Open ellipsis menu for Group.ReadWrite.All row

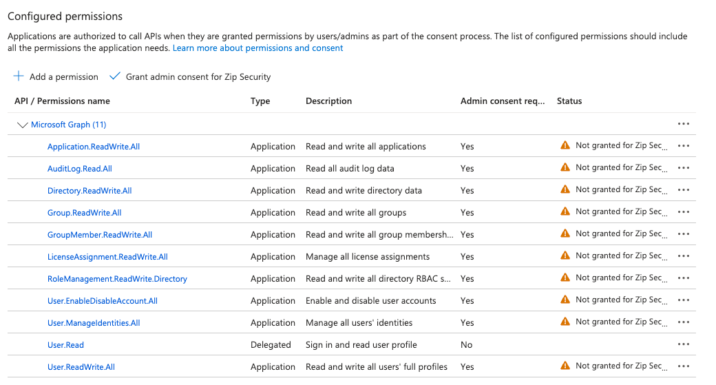683,212
